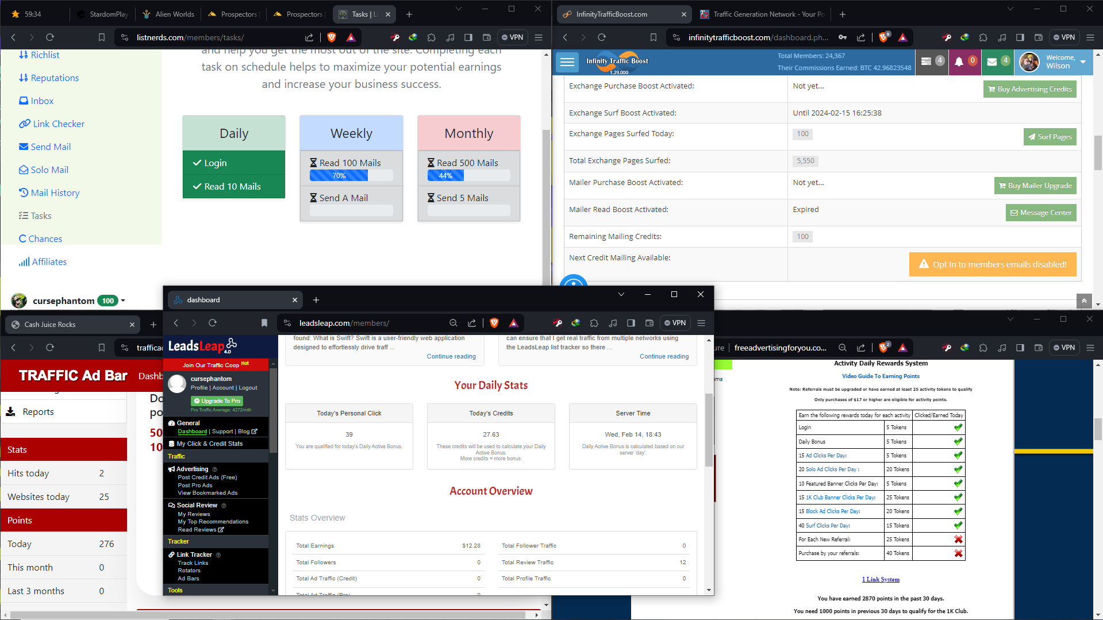Open browser menu in ListNerds window
Viewport: 1103px width, 620px height.
539,37
